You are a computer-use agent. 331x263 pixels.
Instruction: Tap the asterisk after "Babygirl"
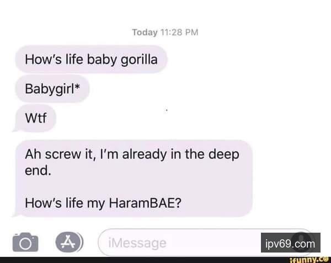click(77, 86)
